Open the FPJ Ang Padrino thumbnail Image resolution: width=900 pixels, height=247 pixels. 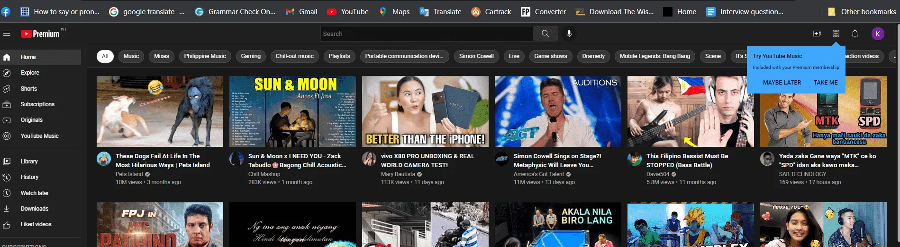pyautogui.click(x=160, y=225)
